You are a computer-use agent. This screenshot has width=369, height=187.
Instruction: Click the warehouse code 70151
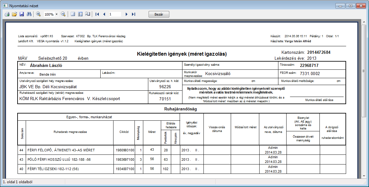coord(165,99)
